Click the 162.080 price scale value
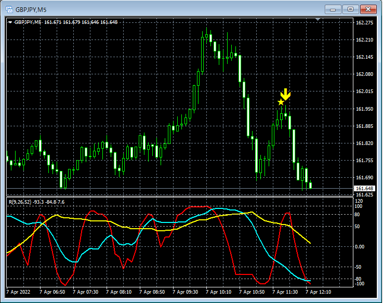Image resolution: width=383 pixels, height=303 pixels. (x=364, y=74)
